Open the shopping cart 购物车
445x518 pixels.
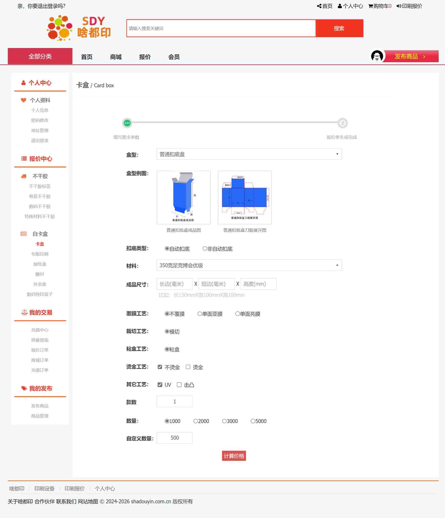pyautogui.click(x=380, y=6)
